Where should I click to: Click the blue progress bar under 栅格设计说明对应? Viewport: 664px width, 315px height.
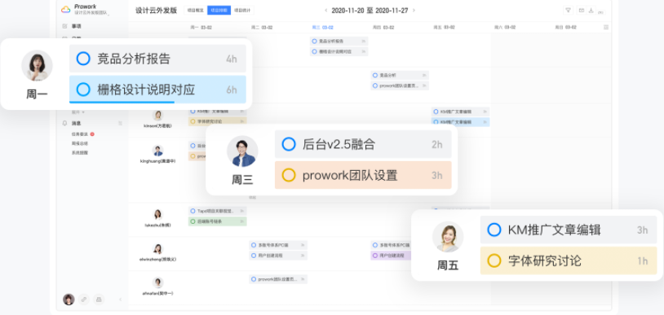click(122, 103)
